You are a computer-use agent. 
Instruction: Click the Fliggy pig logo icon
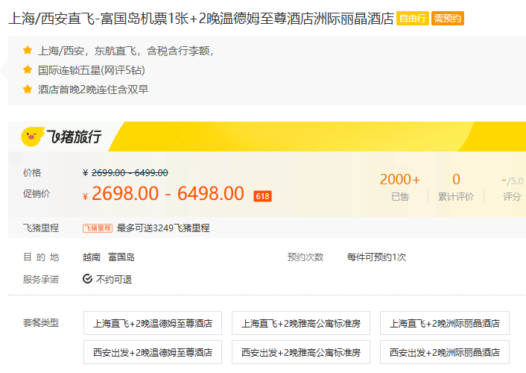click(32, 137)
